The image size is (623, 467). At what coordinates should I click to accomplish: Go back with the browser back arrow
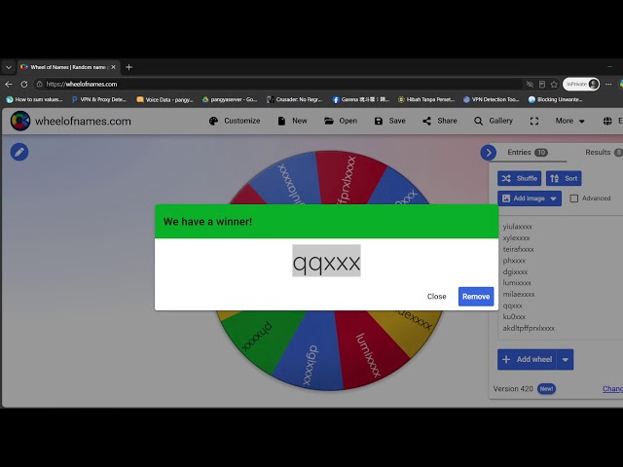click(x=9, y=85)
